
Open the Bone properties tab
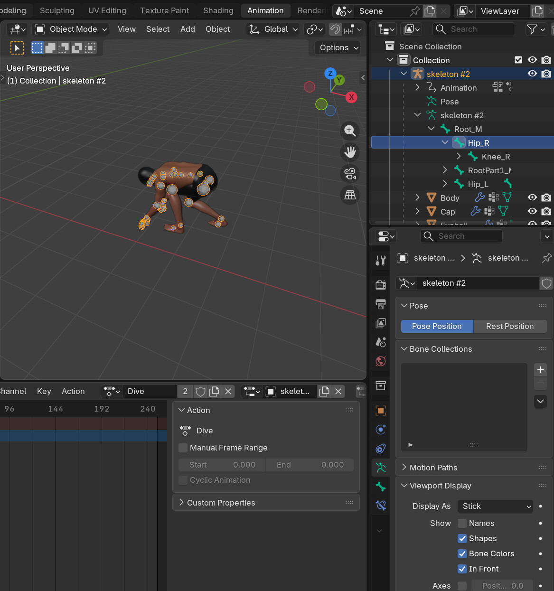[381, 487]
